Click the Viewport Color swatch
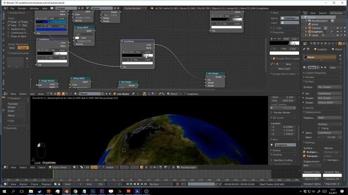Screen dimensions: 348x195 [312, 175]
